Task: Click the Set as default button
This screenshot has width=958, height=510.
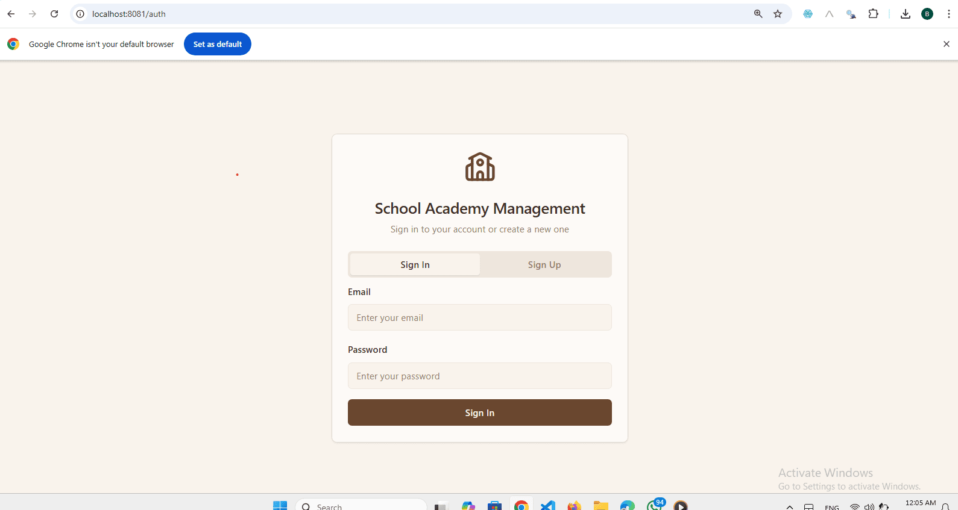Action: pyautogui.click(x=217, y=44)
